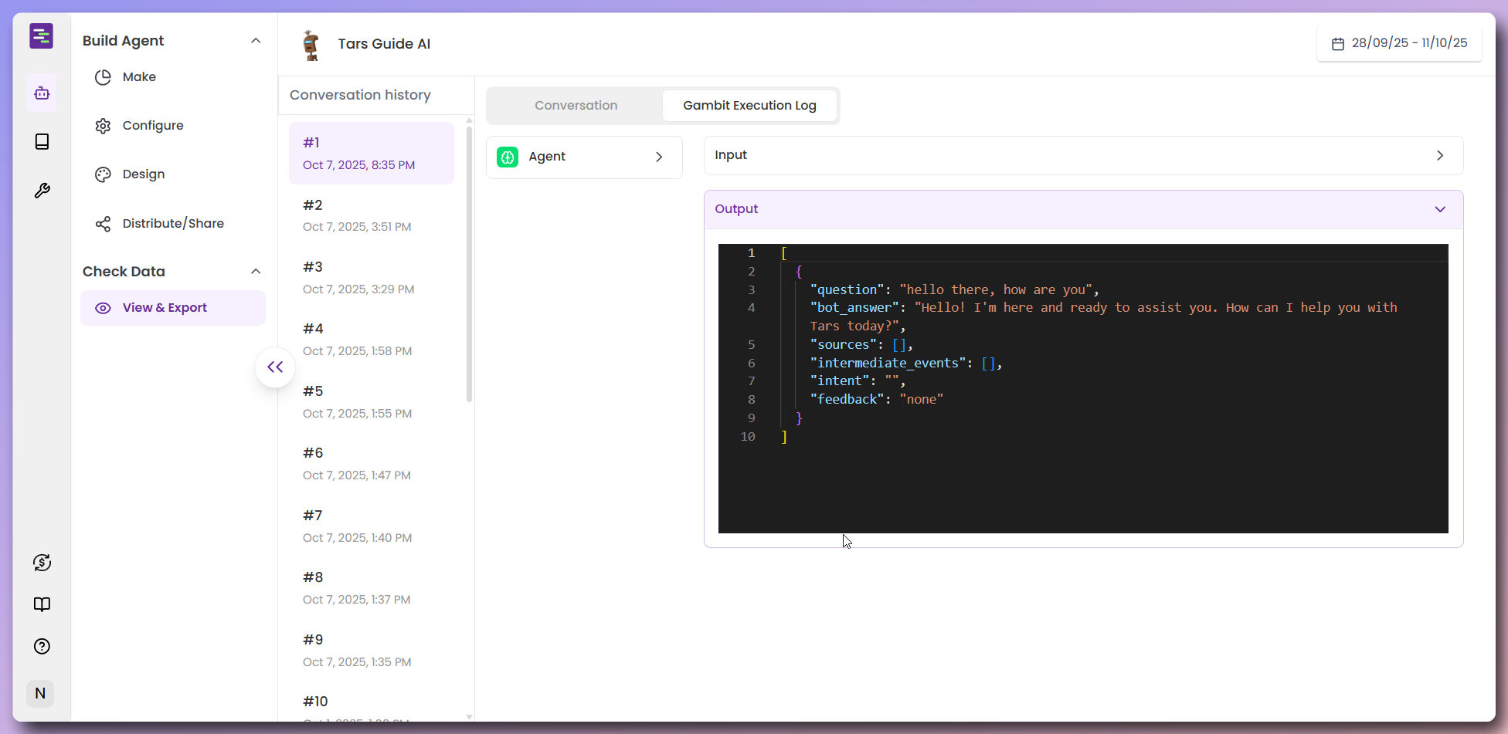This screenshot has width=1508, height=734.
Task: Click the Distribute/Share share icon
Action: tap(103, 224)
